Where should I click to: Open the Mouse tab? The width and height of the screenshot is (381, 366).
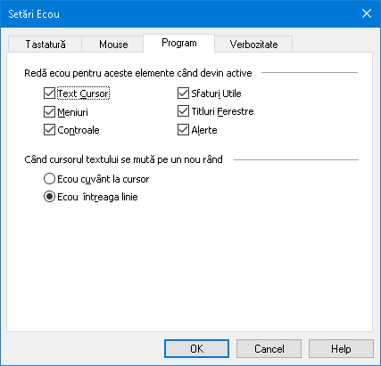tap(113, 45)
